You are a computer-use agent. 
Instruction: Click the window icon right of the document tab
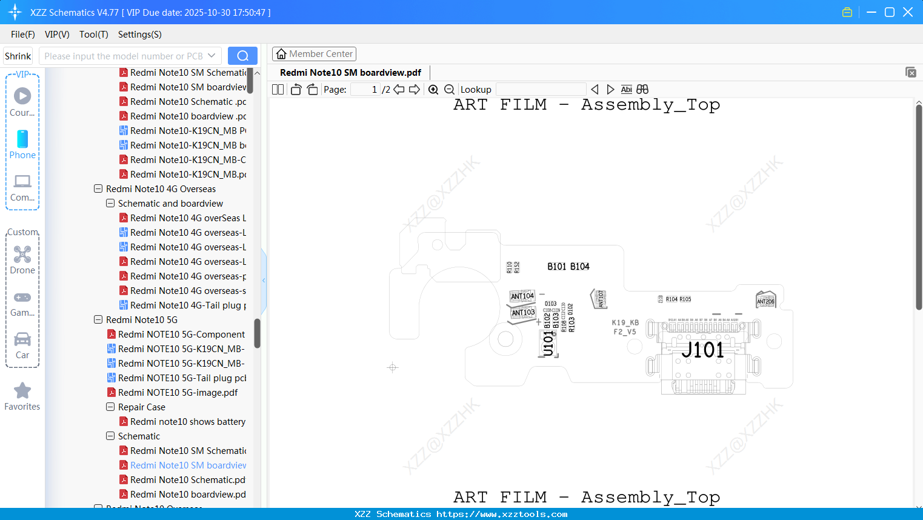pos(911,72)
